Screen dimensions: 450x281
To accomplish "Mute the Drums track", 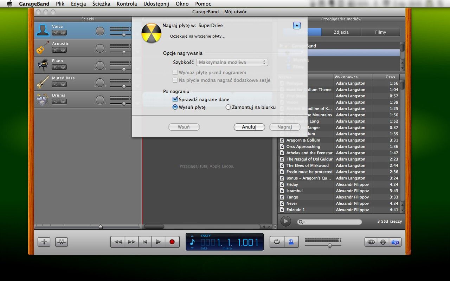I will (56, 102).
